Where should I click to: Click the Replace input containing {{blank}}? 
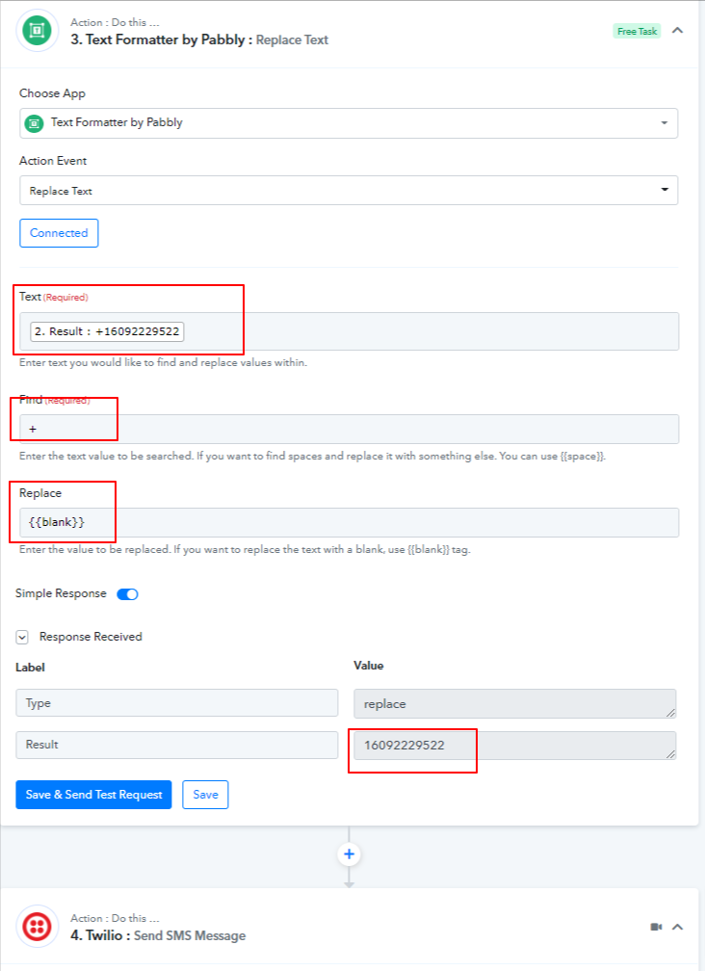[349, 522]
